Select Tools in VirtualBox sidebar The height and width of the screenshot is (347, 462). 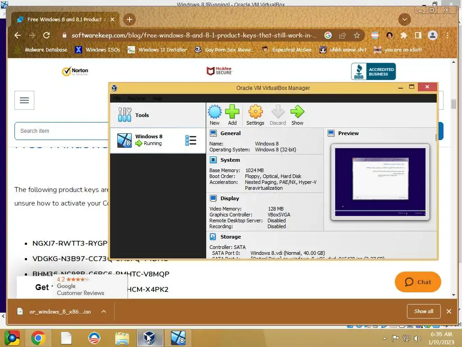point(158,115)
